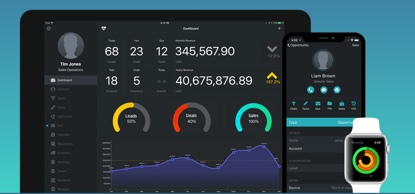This screenshot has height=194, width=415.
Task: Tap the gear icon under Liam Brown
Action: 337,90
